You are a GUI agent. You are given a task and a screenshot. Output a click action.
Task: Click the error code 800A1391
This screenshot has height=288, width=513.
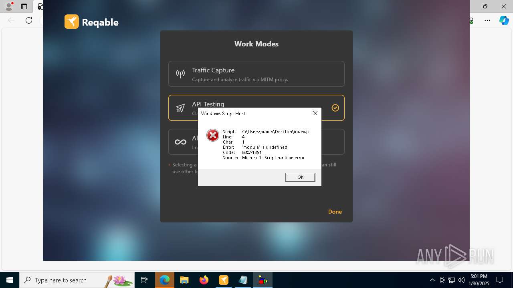(252, 152)
